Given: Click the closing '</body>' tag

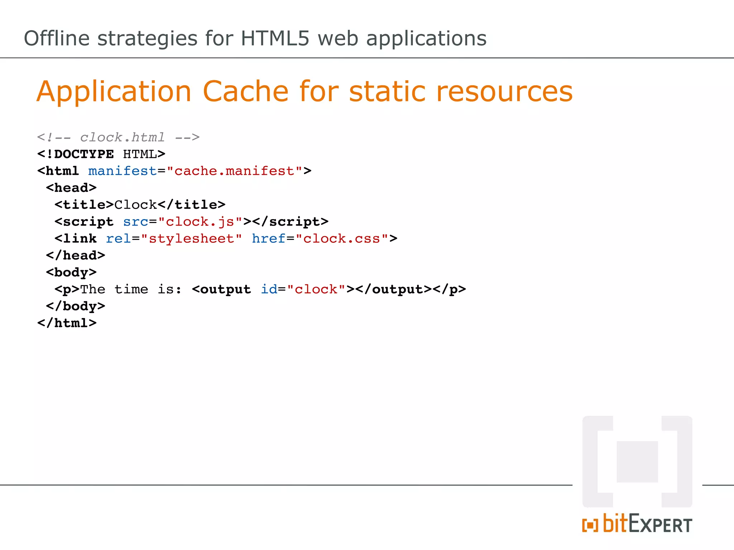Looking at the screenshot, I should point(75,306).
